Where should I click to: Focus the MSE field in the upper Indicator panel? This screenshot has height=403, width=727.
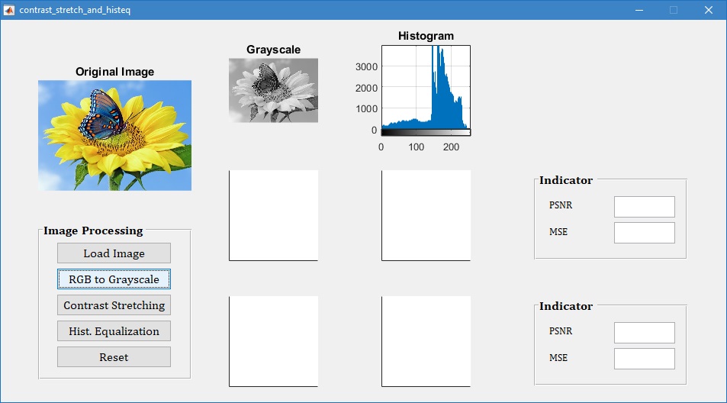coord(644,233)
